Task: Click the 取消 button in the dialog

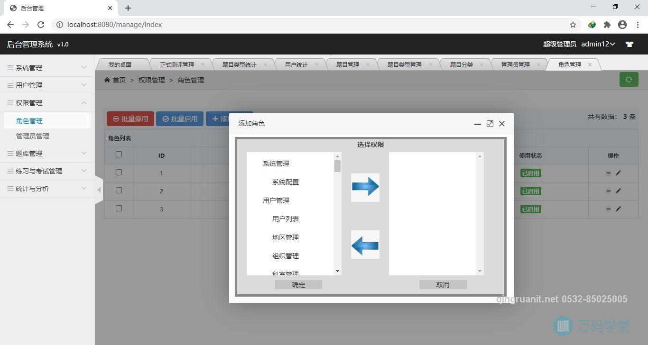Action: tap(442, 284)
